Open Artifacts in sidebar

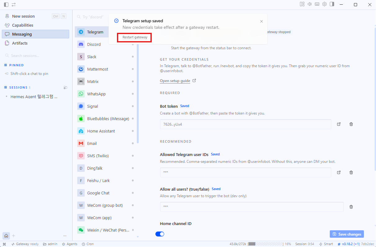(x=35, y=43)
